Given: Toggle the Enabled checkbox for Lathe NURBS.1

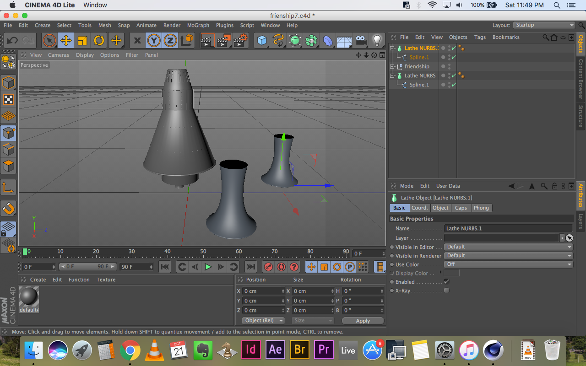Looking at the screenshot, I should pos(447,281).
